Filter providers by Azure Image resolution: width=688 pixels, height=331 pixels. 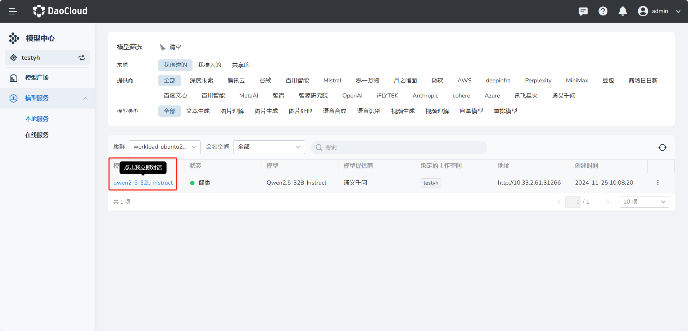493,96
